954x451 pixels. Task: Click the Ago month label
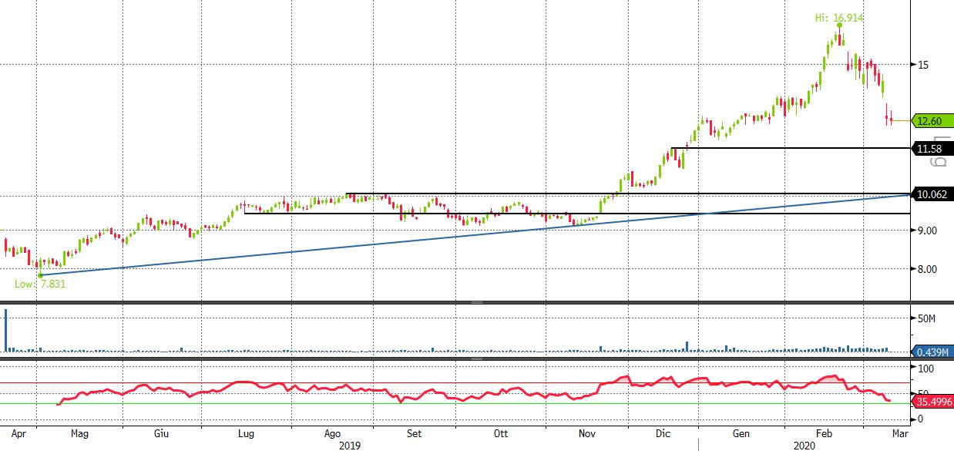pyautogui.click(x=332, y=433)
